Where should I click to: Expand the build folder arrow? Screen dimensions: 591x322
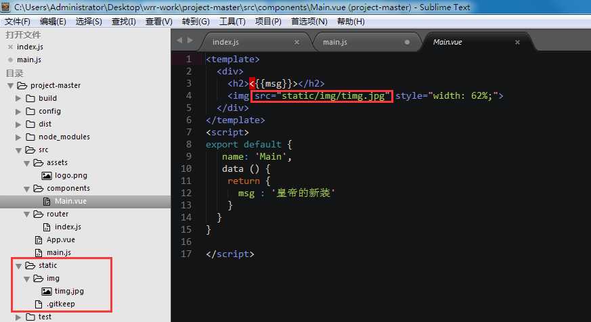click(x=18, y=99)
